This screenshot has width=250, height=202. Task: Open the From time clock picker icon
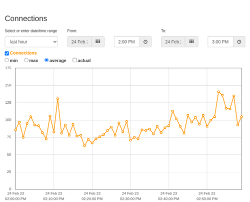click(145, 42)
